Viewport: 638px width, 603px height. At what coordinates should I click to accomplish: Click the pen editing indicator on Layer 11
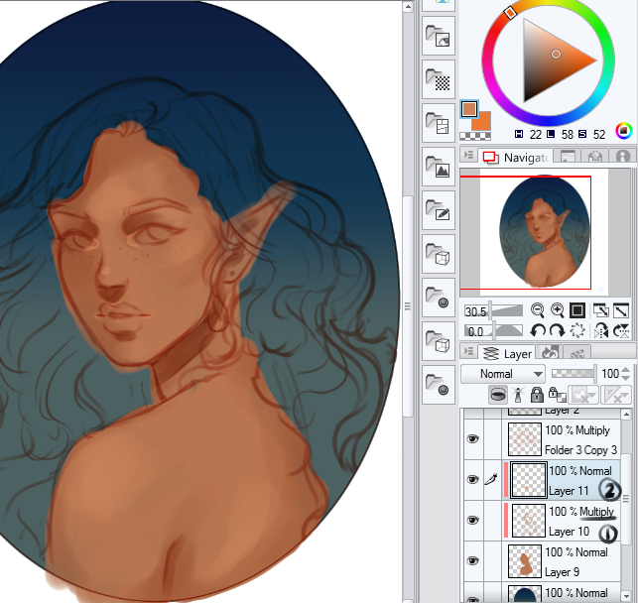click(x=491, y=479)
